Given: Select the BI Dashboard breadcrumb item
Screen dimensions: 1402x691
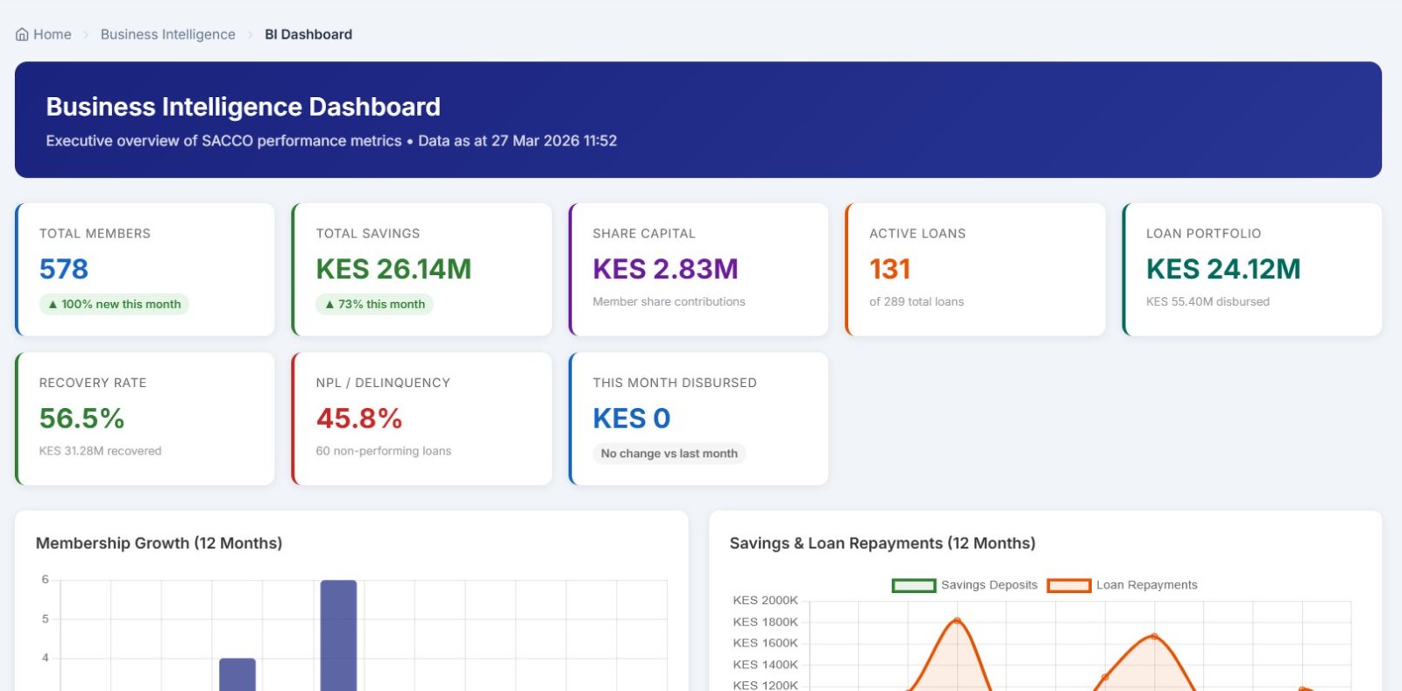Looking at the screenshot, I should click(308, 35).
